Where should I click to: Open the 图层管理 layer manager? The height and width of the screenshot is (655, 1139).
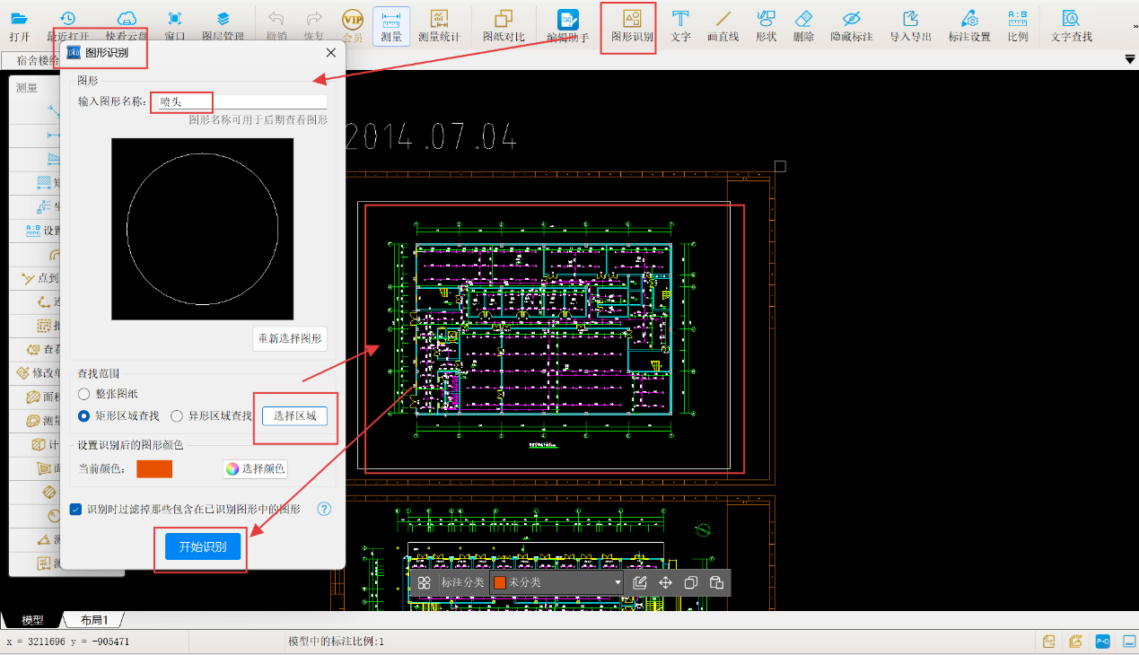pos(223,25)
